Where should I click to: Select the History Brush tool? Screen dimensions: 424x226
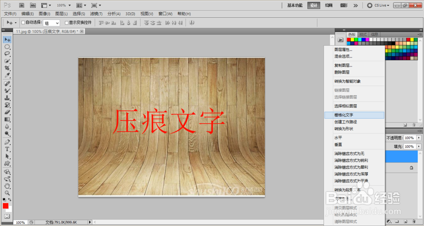coord(7,105)
